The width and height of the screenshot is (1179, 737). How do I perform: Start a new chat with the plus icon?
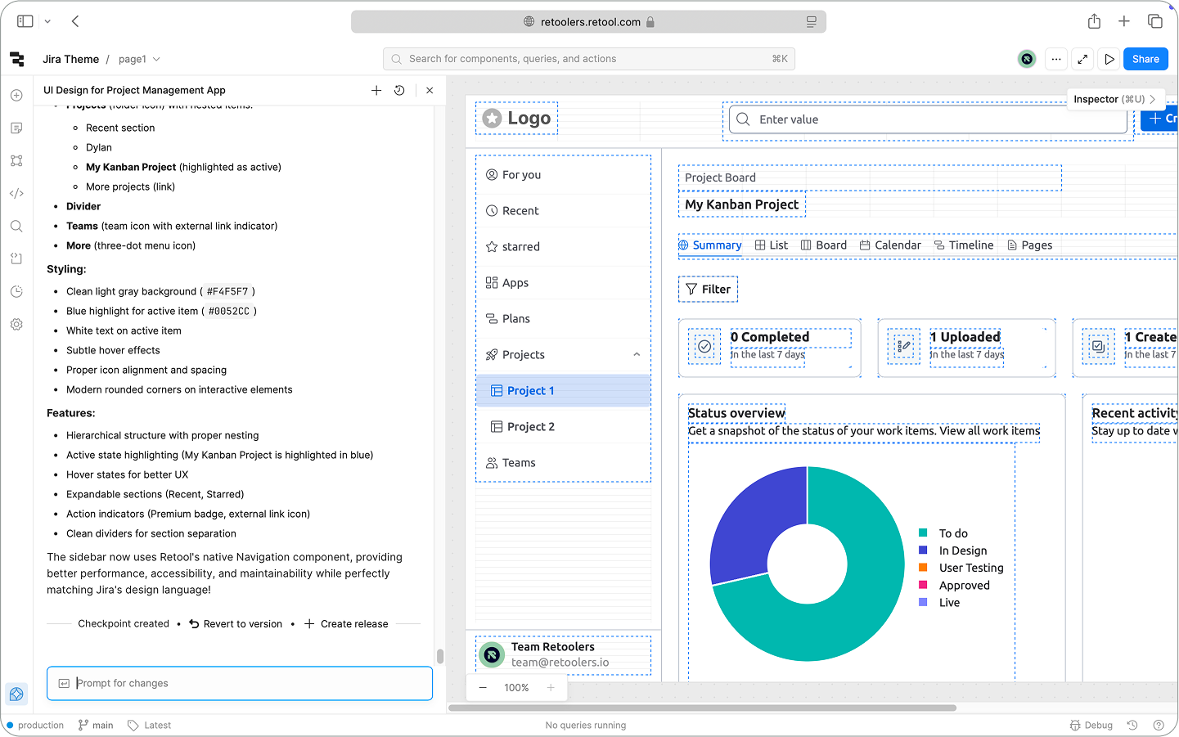coord(376,91)
